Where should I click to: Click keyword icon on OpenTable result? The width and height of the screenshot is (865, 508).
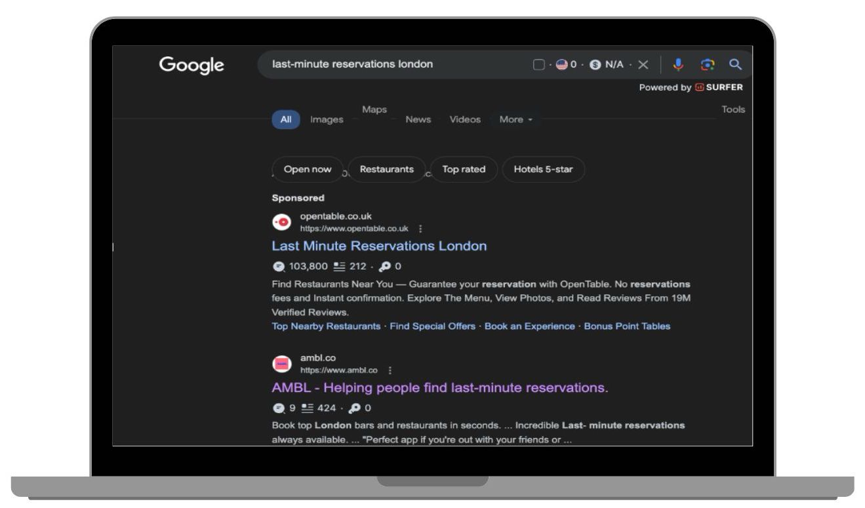(x=385, y=266)
